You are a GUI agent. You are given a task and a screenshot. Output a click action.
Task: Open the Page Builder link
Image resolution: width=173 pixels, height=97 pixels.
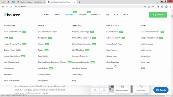(43, 56)
